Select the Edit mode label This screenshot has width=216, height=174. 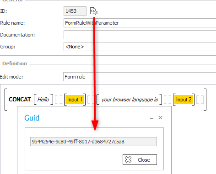click(x=11, y=77)
